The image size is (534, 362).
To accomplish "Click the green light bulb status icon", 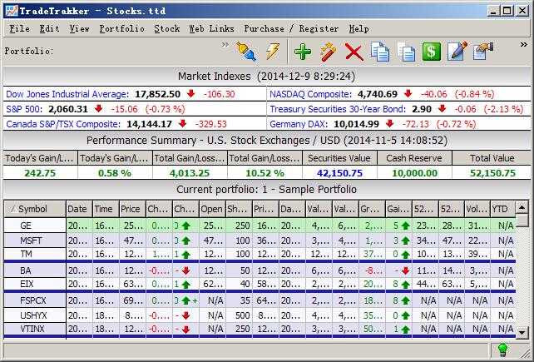I will tap(502, 350).
